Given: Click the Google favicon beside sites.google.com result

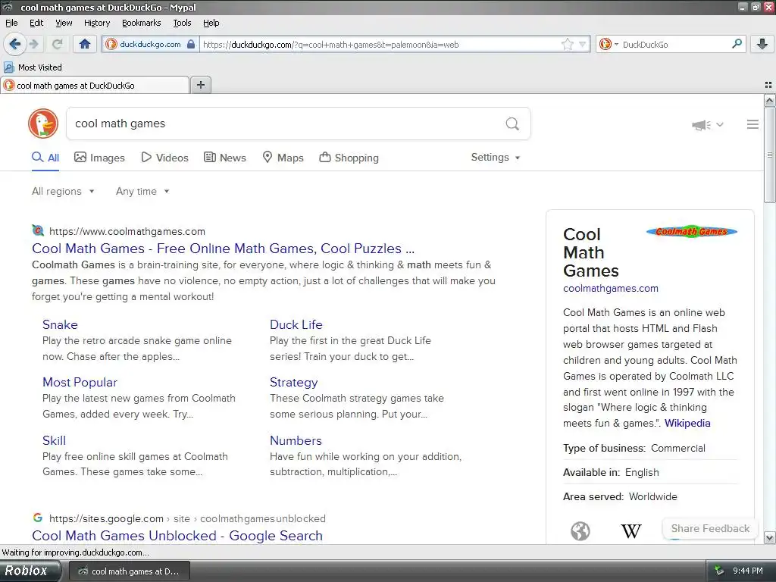Looking at the screenshot, I should tap(38, 518).
